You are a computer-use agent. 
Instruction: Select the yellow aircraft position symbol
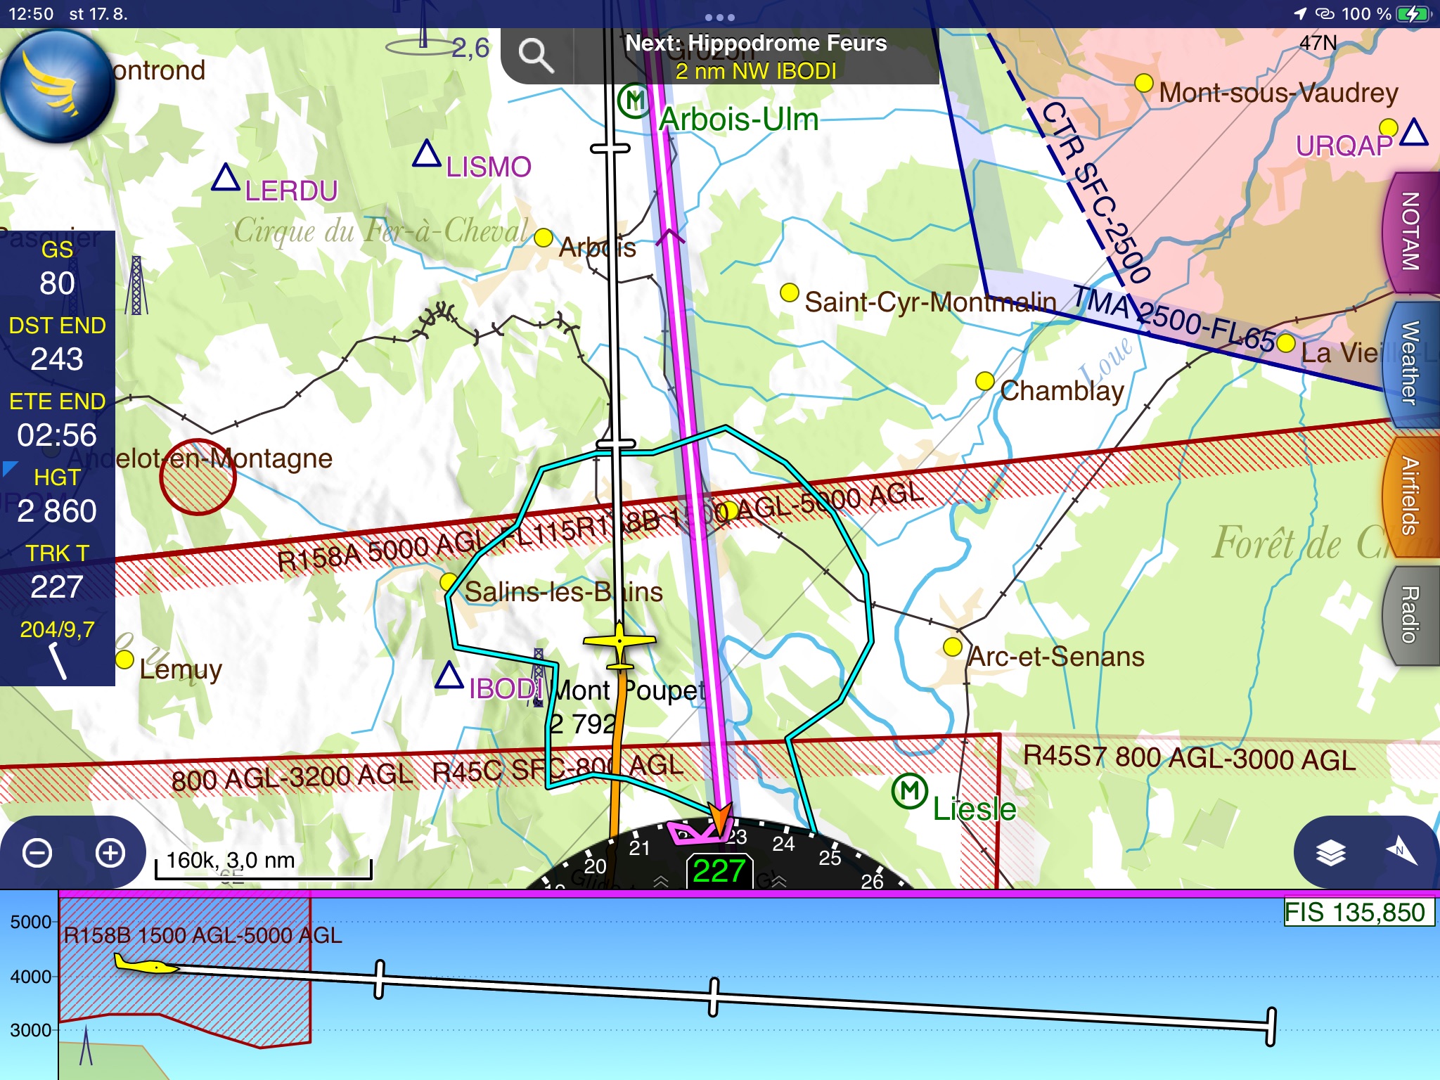(619, 642)
